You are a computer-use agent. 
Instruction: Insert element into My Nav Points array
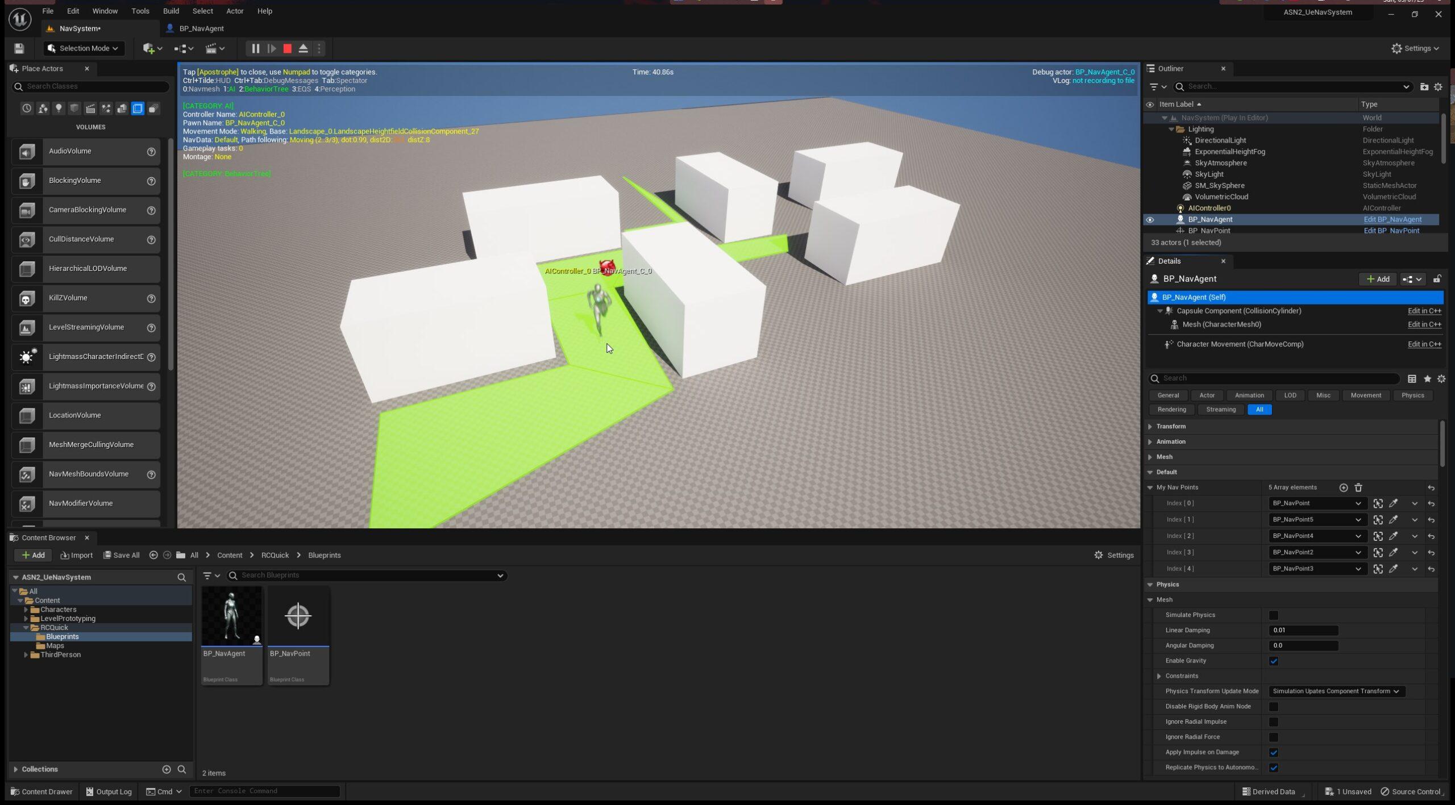(1344, 487)
